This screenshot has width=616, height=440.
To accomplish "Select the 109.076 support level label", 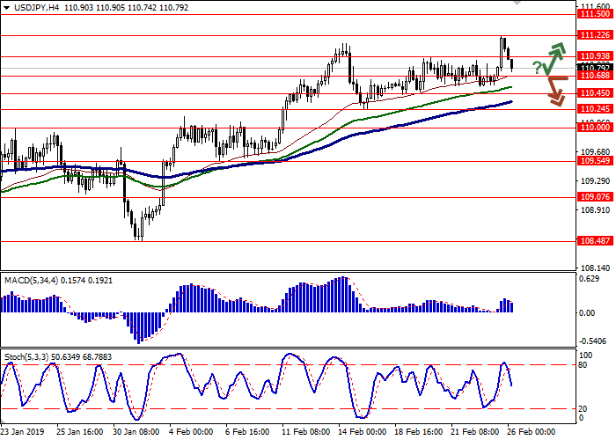I will (x=596, y=197).
